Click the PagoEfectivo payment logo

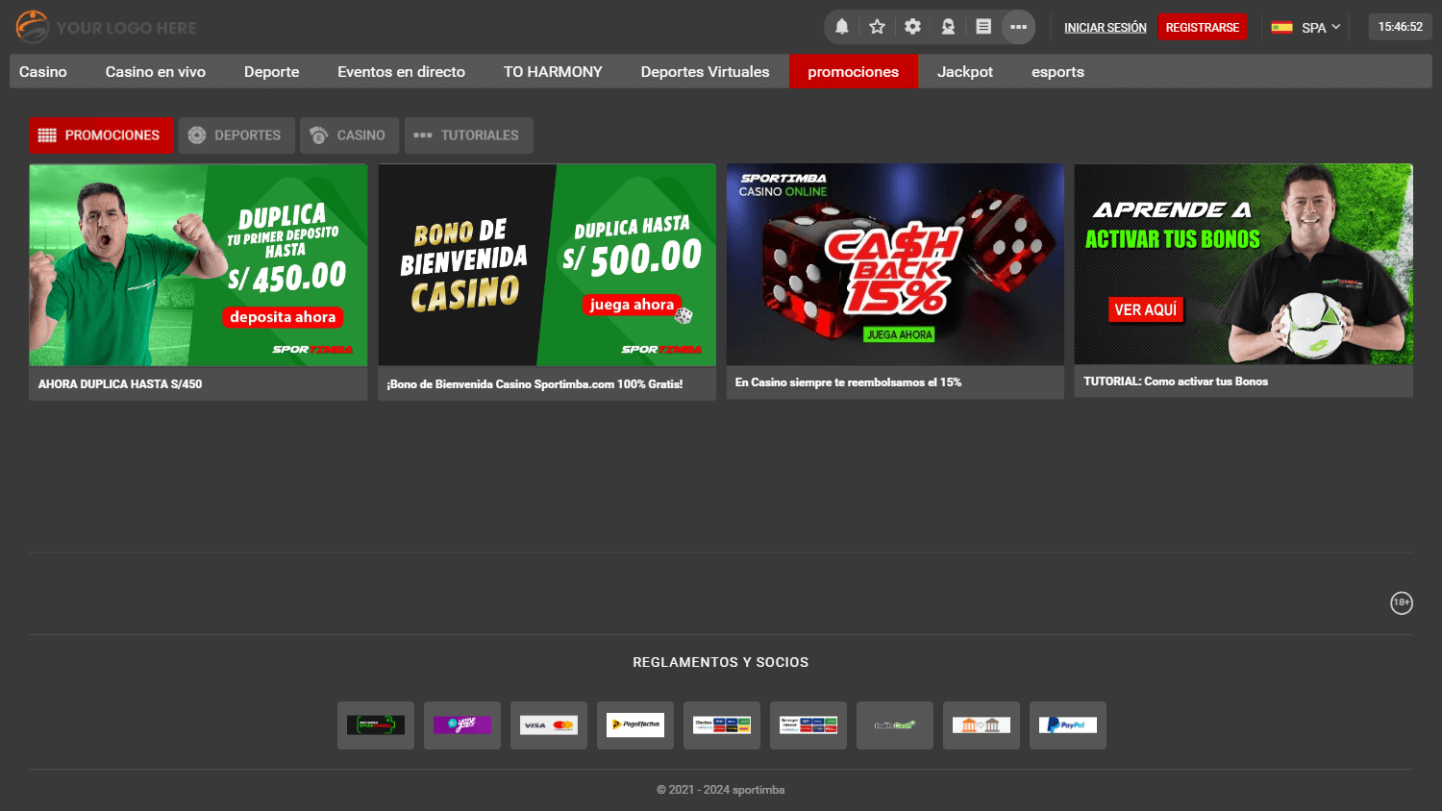(635, 725)
